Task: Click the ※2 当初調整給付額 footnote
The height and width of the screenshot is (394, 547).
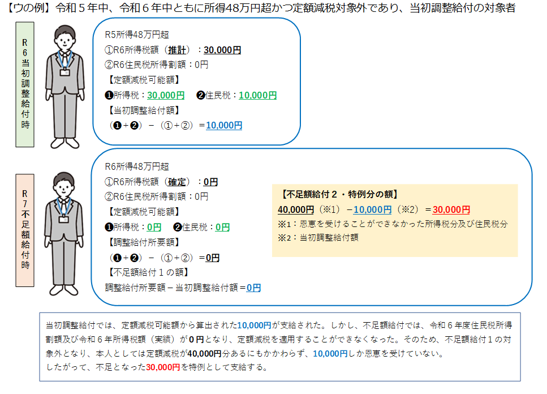Action: pos(317,238)
